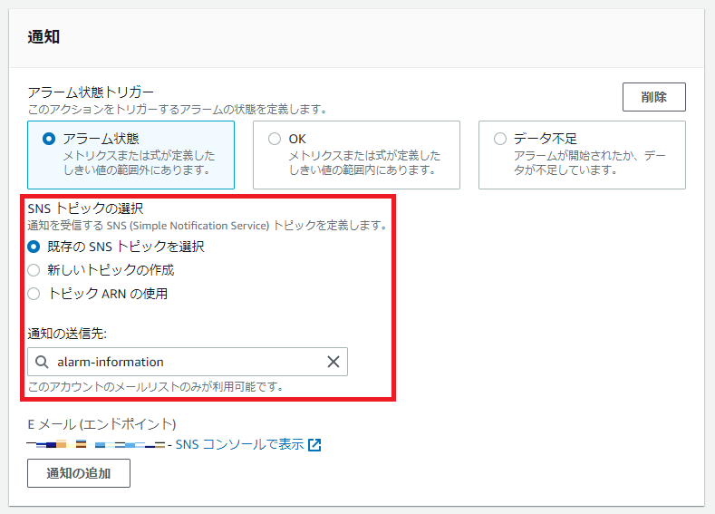Click the SNS トピックの選択 label

86,209
